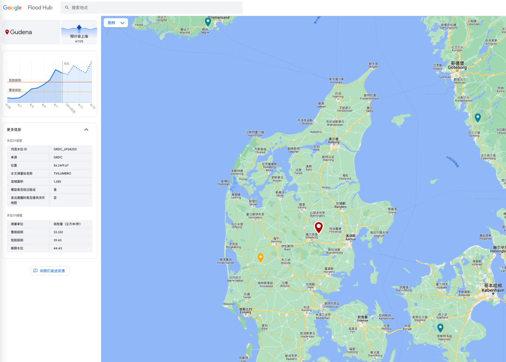Select the teal gauge marker near Kristiansand
Screen dimensions: 506x362
(x=208, y=22)
